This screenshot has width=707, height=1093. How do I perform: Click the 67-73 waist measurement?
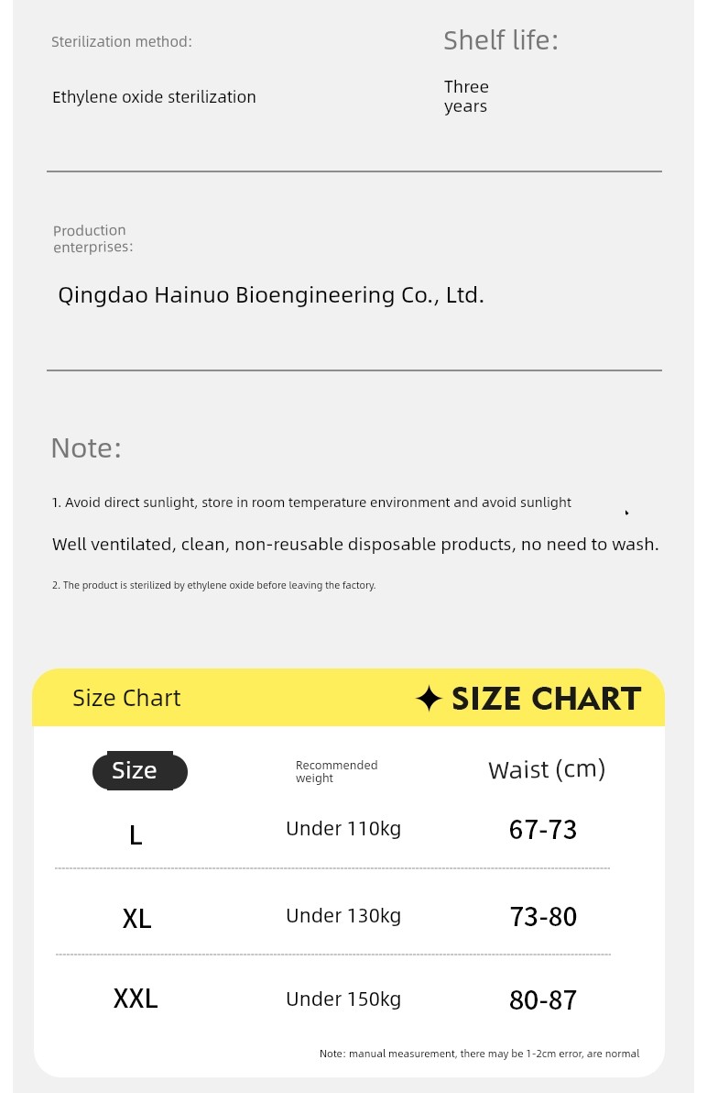[543, 830]
